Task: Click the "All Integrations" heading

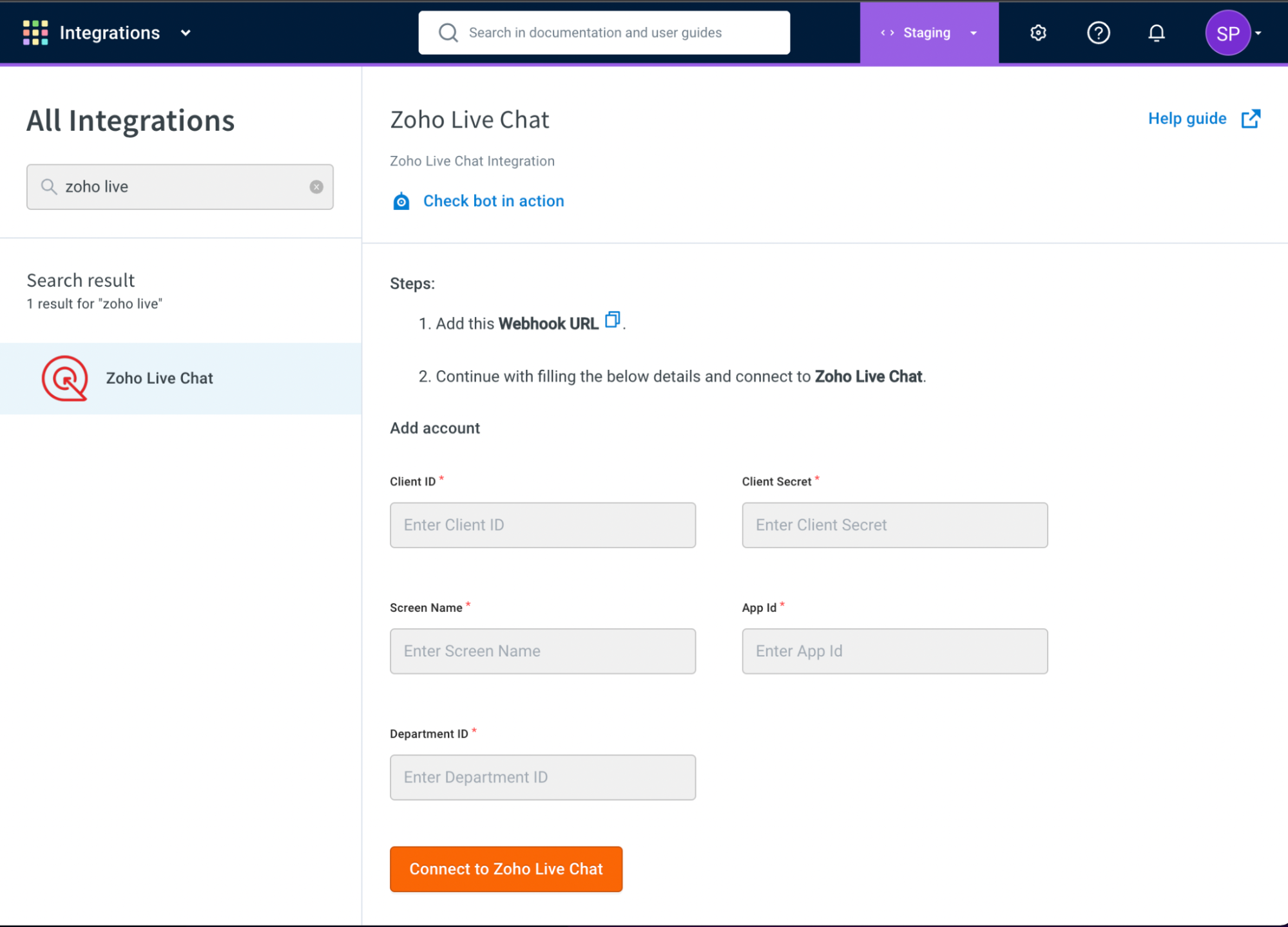Action: tap(130, 120)
